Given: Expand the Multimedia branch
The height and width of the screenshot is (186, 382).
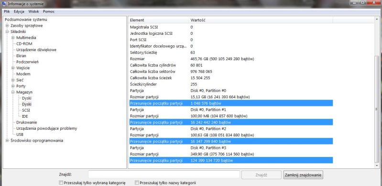Looking at the screenshot, I should coord(13,38).
